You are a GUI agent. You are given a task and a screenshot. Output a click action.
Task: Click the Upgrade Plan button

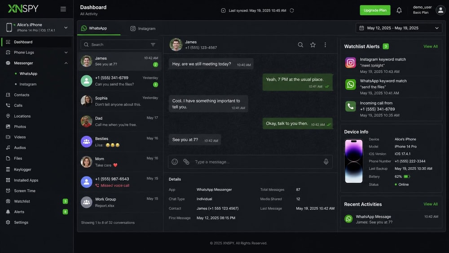375,10
